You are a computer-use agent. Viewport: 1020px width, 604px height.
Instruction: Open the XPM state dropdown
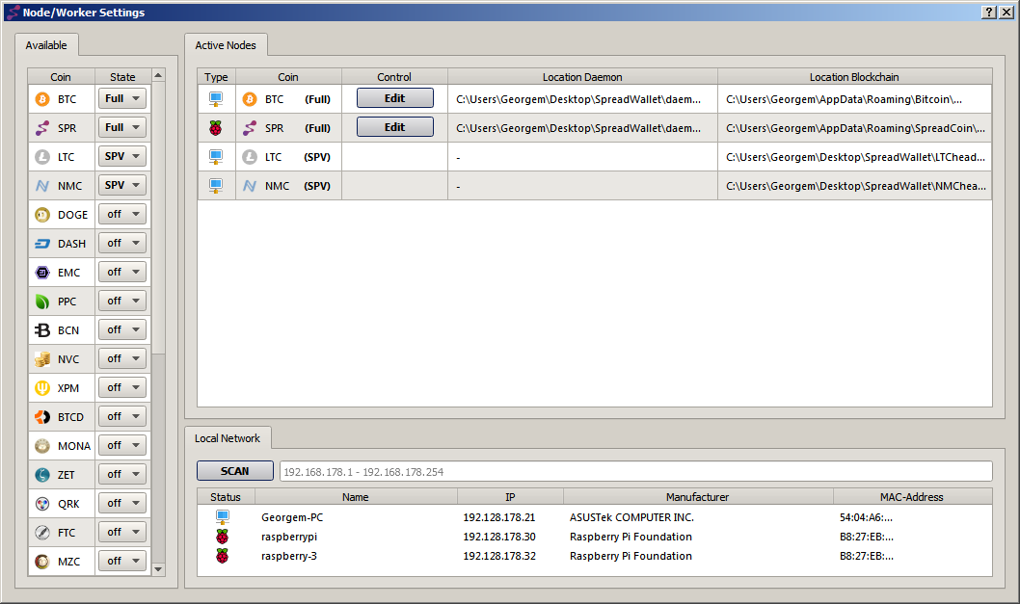click(122, 387)
